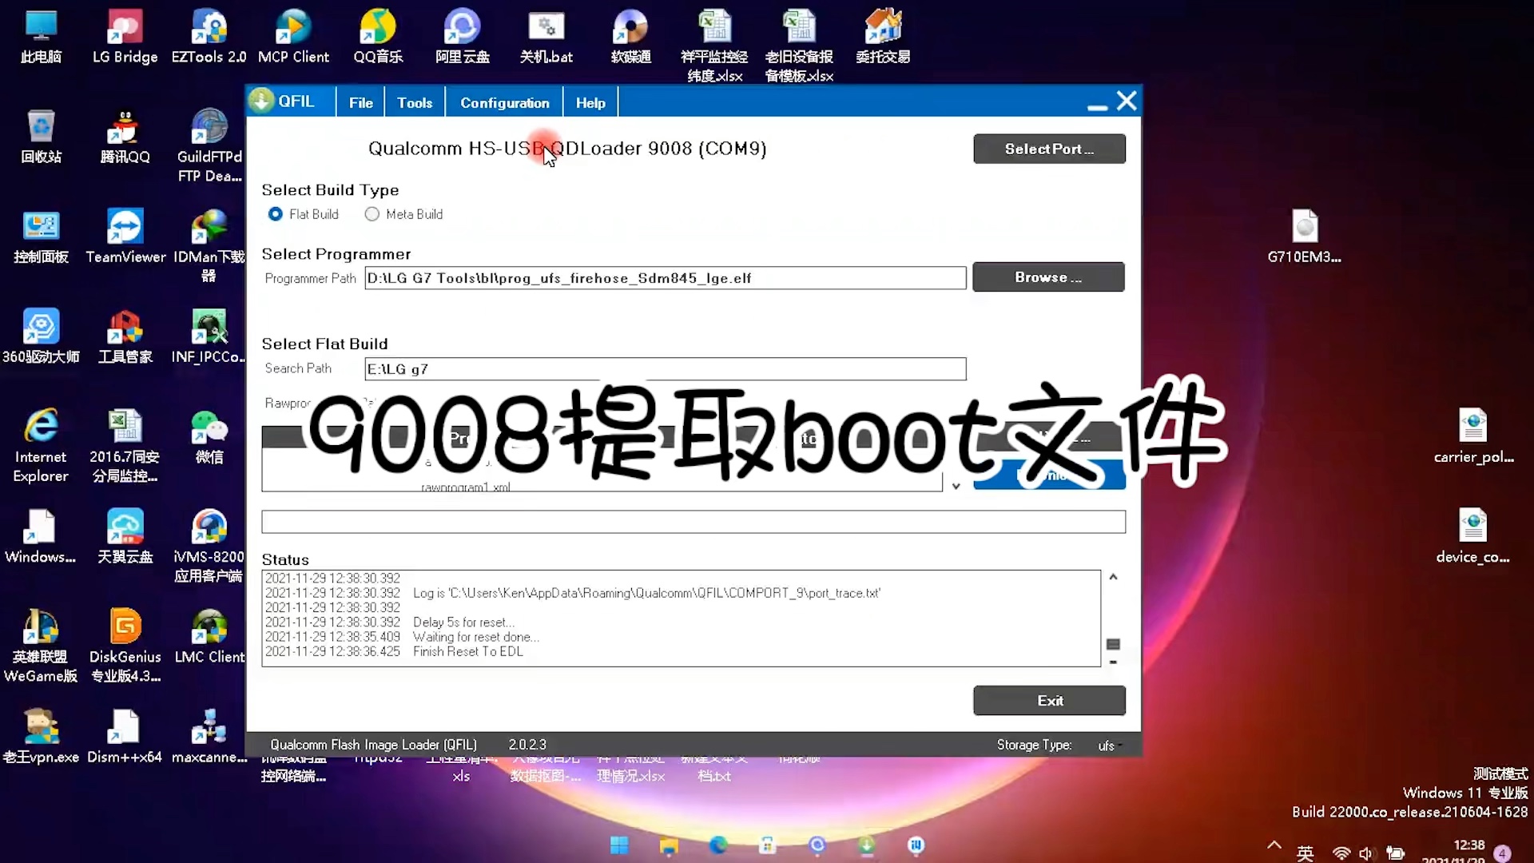Open 此电脑 desktop icon
Screen dimensions: 1534x863
click(x=41, y=37)
